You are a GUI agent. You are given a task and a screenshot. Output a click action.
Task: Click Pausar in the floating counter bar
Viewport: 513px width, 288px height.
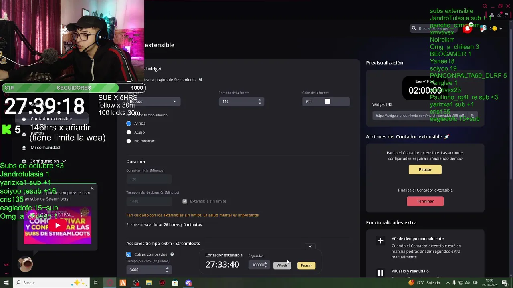click(x=306, y=266)
